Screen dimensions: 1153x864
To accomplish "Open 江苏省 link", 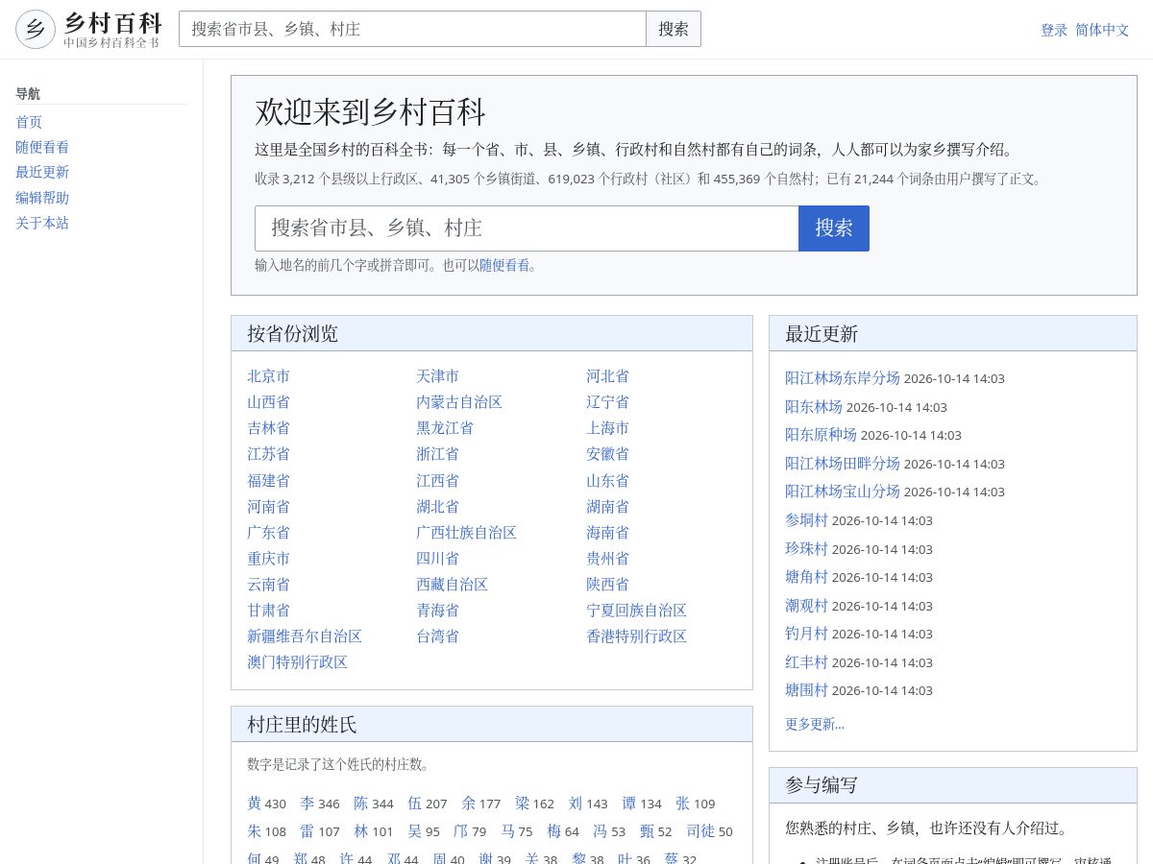I will tap(268, 453).
